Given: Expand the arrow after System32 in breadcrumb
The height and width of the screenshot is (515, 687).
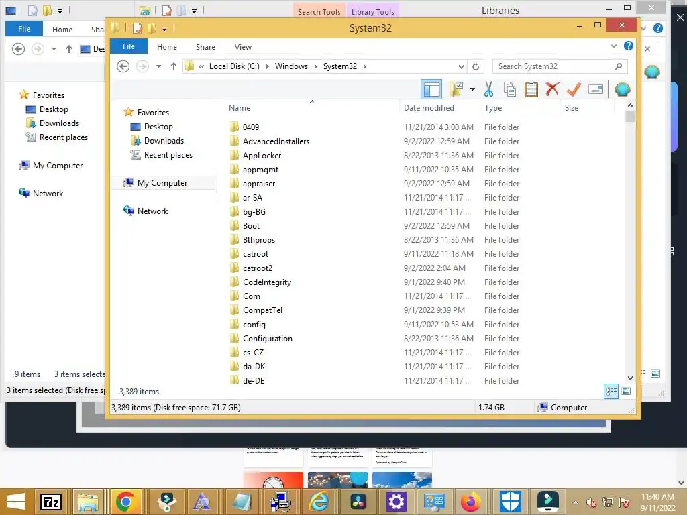Looking at the screenshot, I should click(364, 66).
